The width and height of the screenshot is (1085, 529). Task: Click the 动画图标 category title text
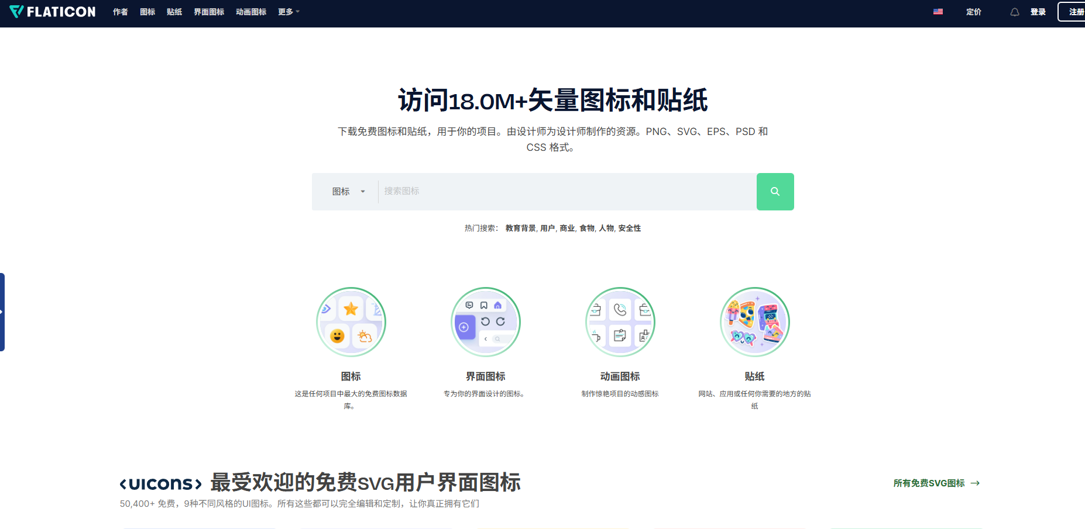[620, 376]
